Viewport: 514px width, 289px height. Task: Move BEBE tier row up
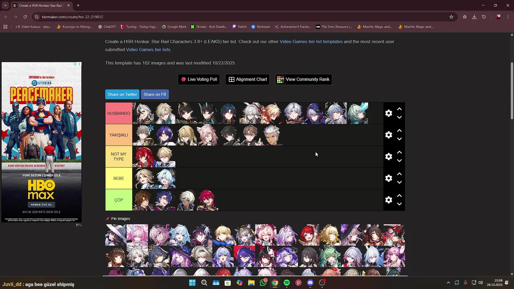399,174
